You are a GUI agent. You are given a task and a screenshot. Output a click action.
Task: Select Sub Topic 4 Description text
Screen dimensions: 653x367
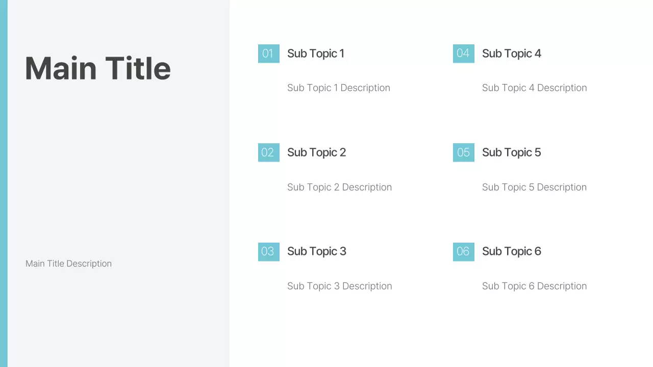(534, 88)
